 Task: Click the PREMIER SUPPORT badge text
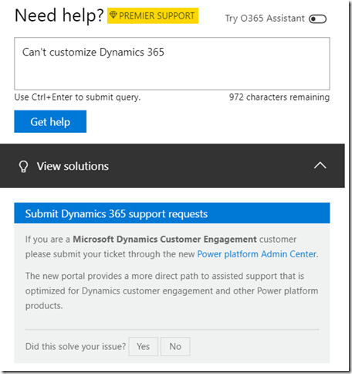pos(157,15)
